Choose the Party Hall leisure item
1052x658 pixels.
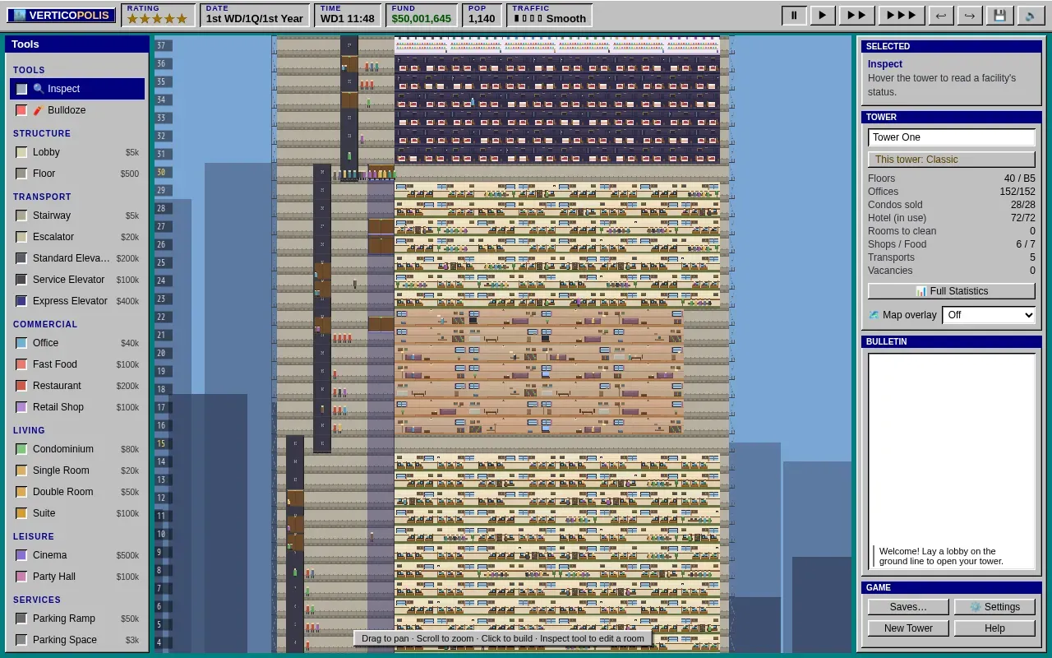[x=77, y=577]
